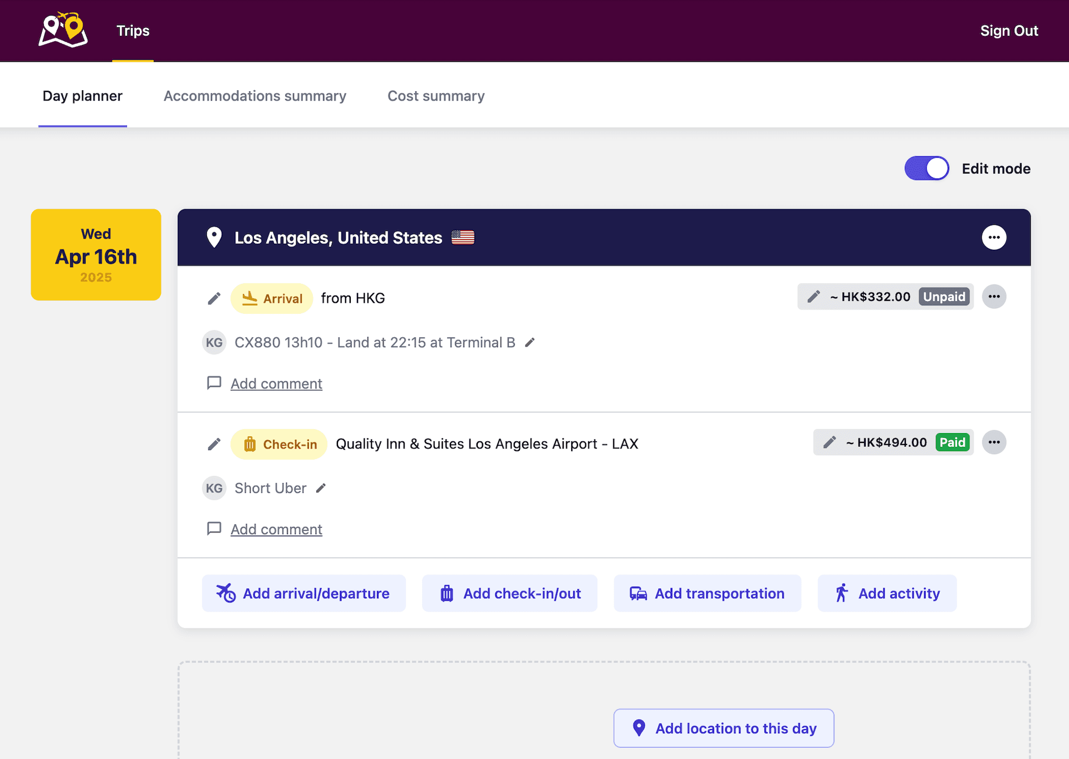Screen dimensions: 1069x759
Task: Mark the HK$332.00 flight as paid via Unpaid badge
Action: click(x=944, y=297)
